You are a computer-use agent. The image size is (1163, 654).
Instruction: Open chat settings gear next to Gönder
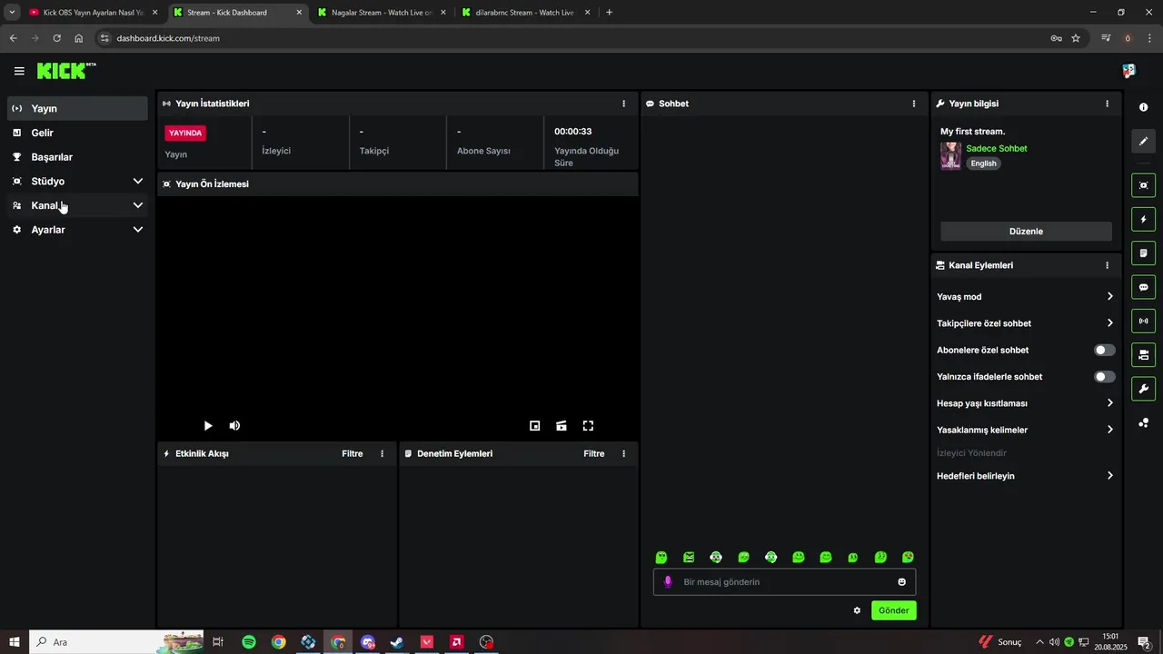(857, 610)
